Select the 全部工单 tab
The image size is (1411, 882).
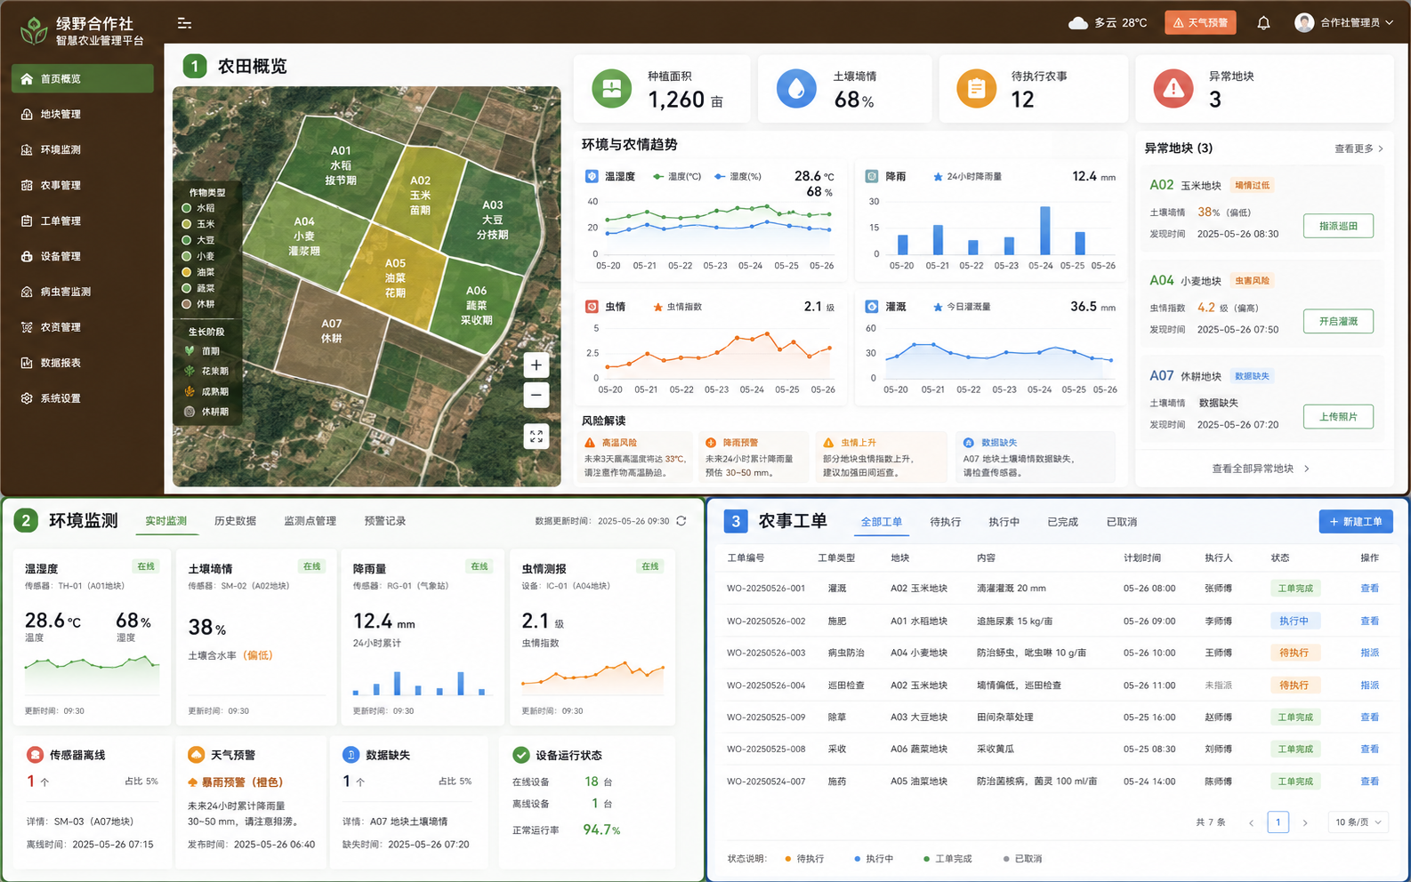click(x=882, y=522)
